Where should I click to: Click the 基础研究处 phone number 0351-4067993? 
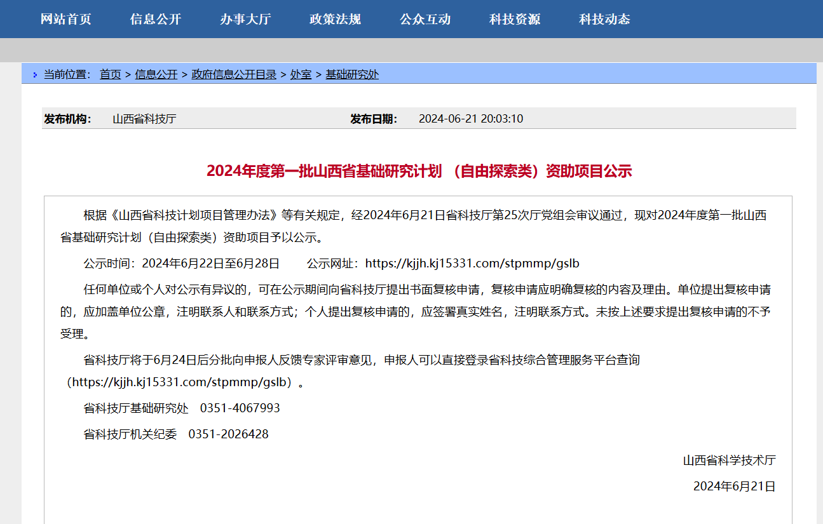(240, 408)
